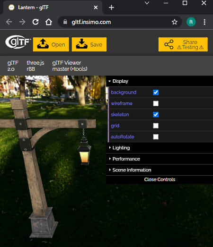
Task: Open a glTF file with Open button
Action: click(x=51, y=44)
